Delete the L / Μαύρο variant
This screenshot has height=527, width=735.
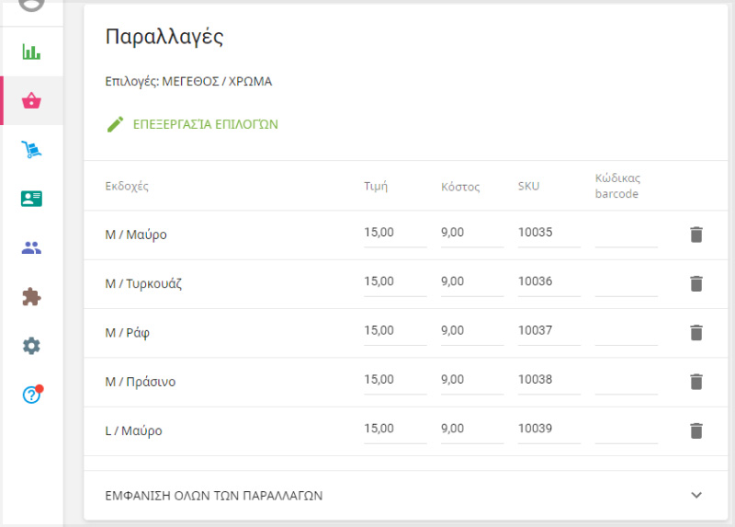(696, 430)
